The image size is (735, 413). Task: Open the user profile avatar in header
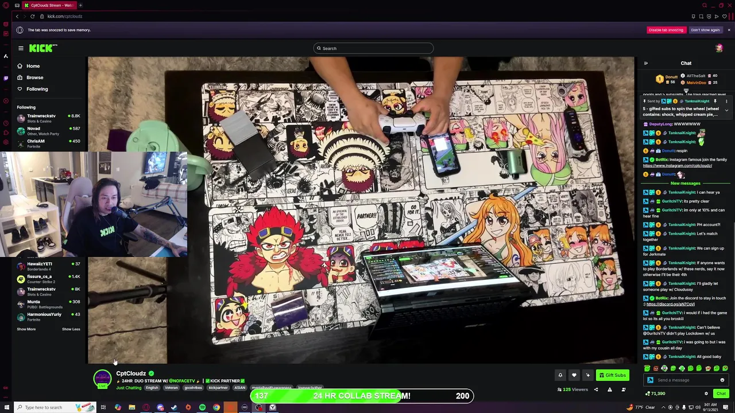click(718, 48)
